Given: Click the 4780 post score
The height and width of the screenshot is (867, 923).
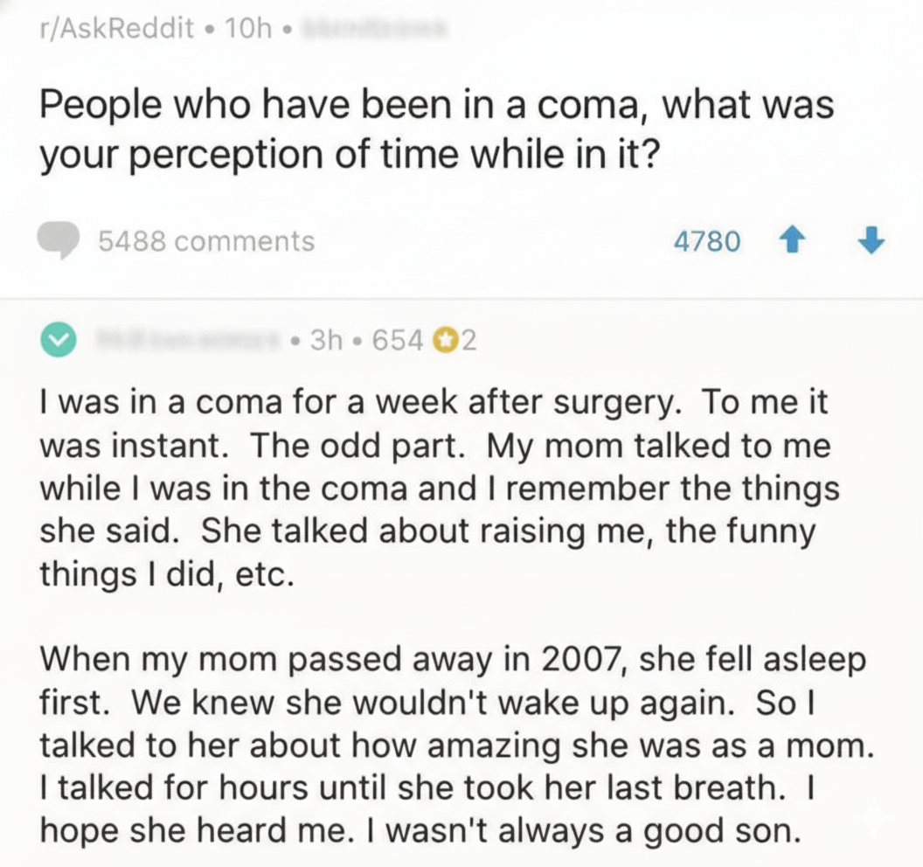Looking at the screenshot, I should tap(708, 240).
